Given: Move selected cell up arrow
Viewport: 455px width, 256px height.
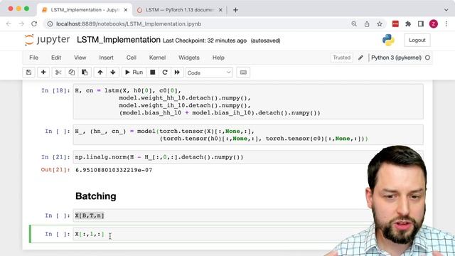Looking at the screenshot, I should click(x=100, y=73).
